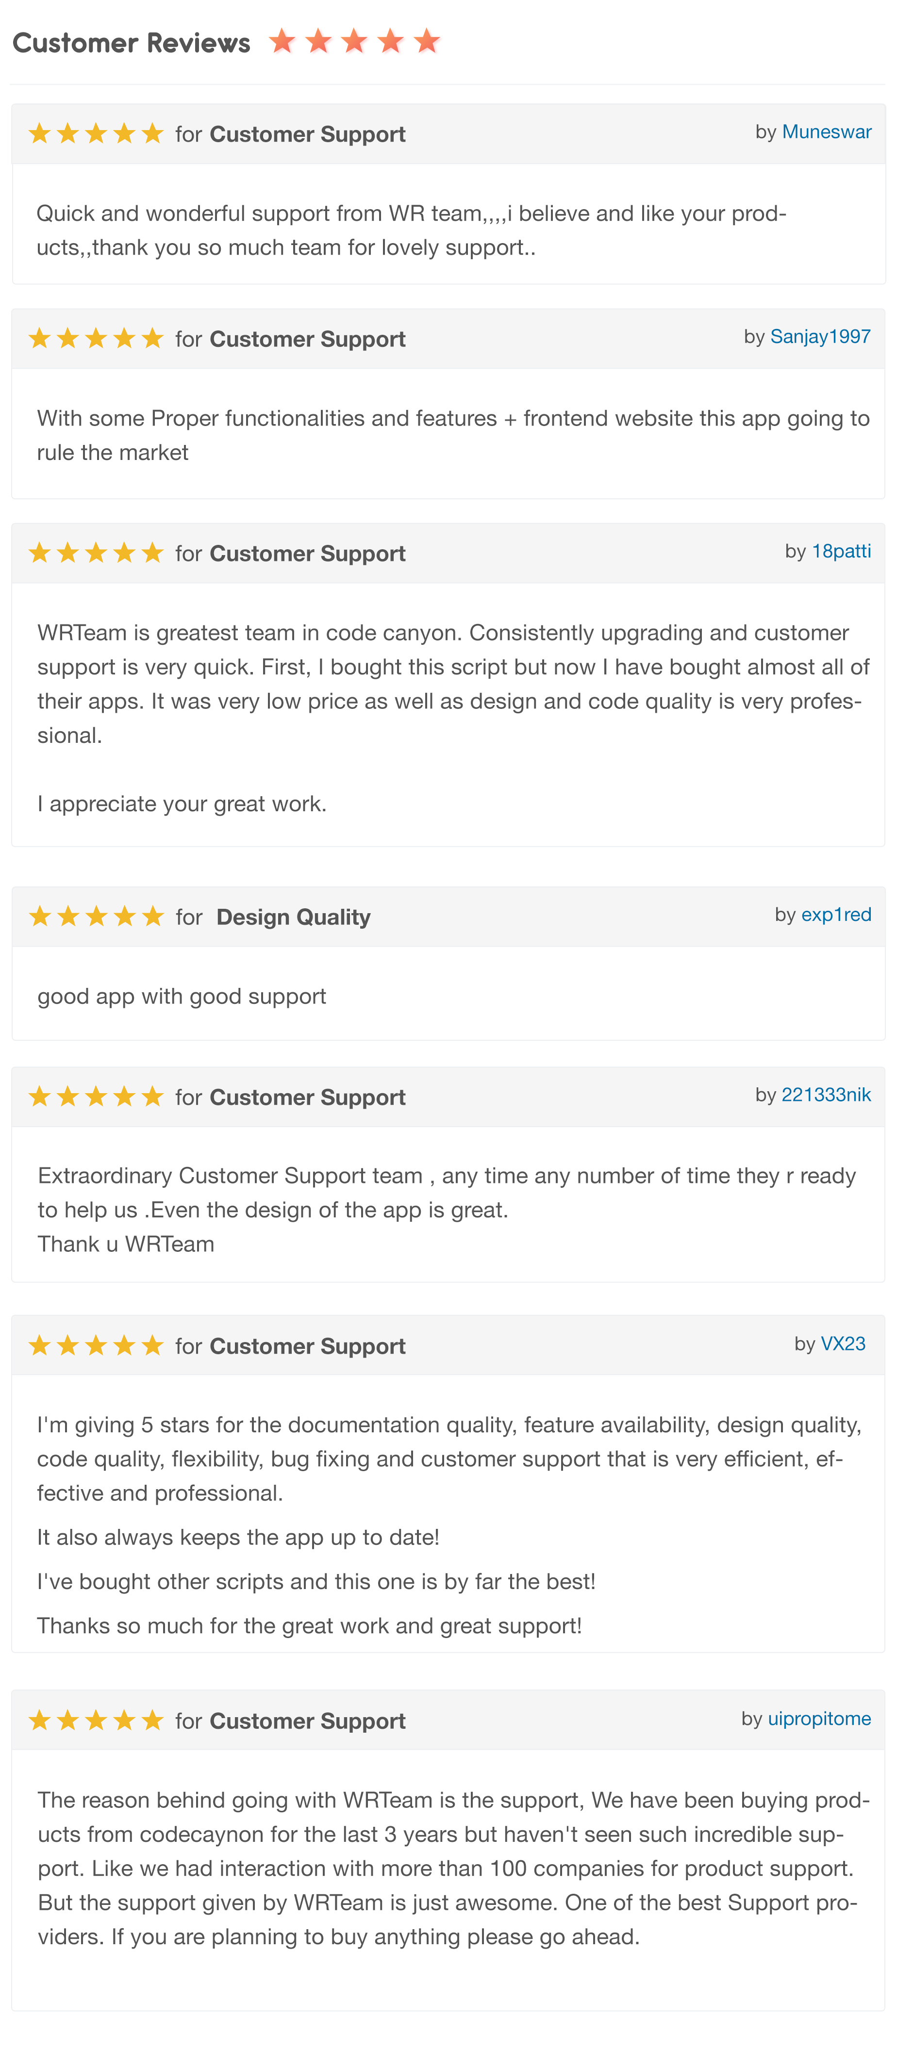897x2050 pixels.
Task: Click the Customer Reviews heading
Action: 132,42
